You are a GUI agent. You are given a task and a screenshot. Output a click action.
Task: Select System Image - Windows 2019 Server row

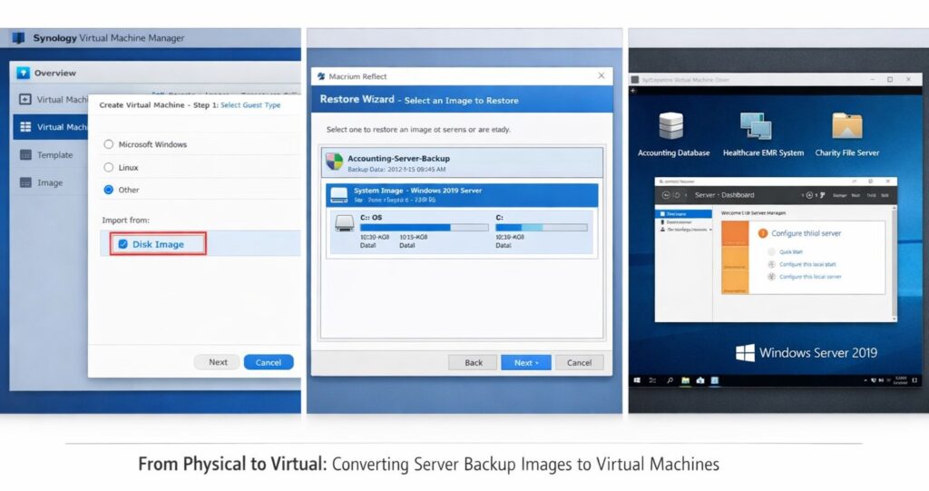pyautogui.click(x=462, y=195)
